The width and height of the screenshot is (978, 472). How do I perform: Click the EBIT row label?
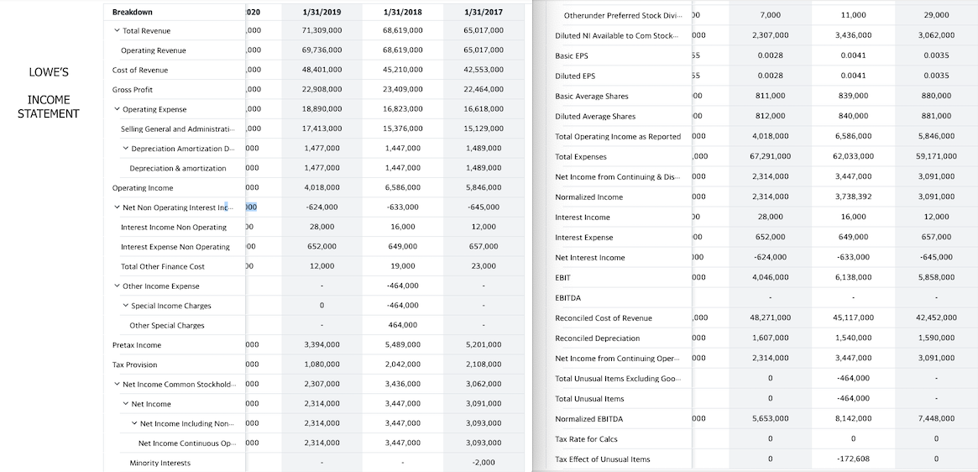pyautogui.click(x=562, y=278)
